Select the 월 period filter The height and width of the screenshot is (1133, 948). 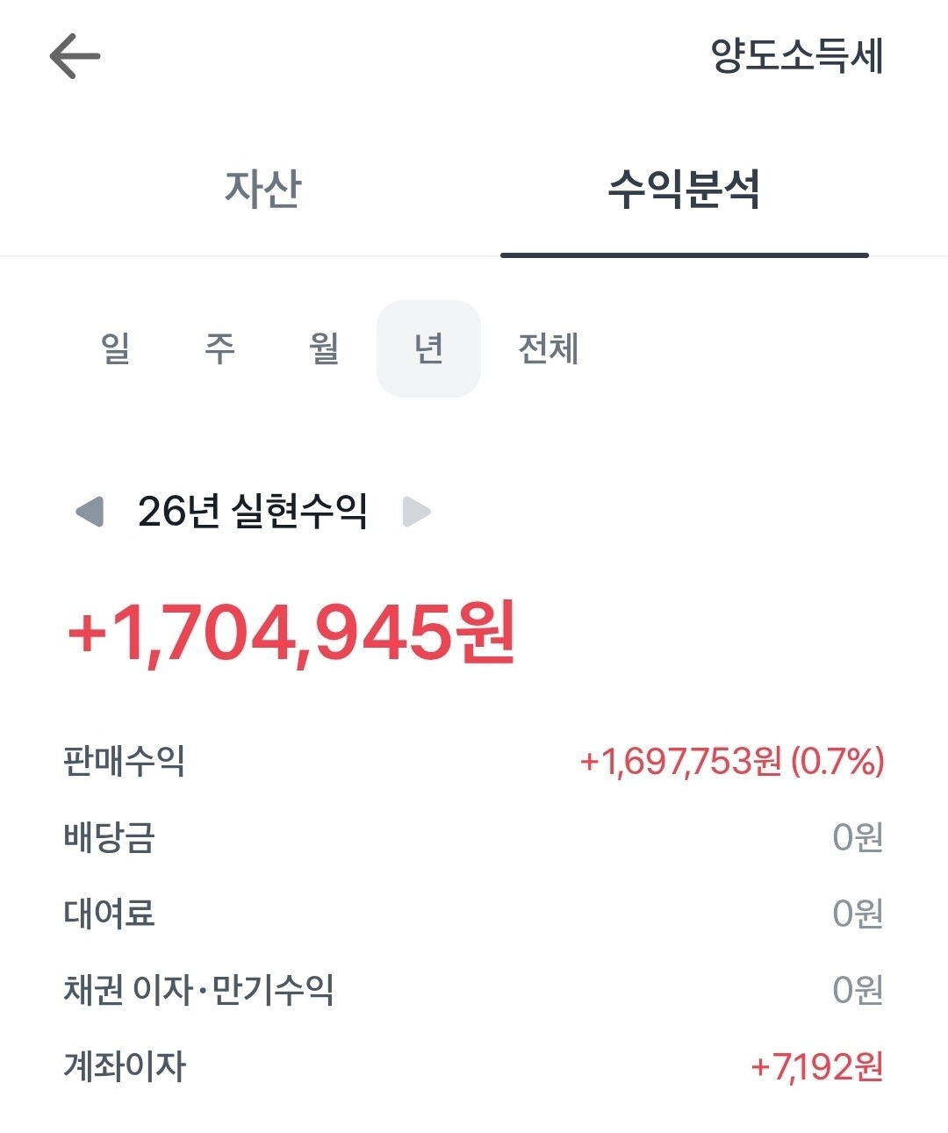(x=324, y=348)
